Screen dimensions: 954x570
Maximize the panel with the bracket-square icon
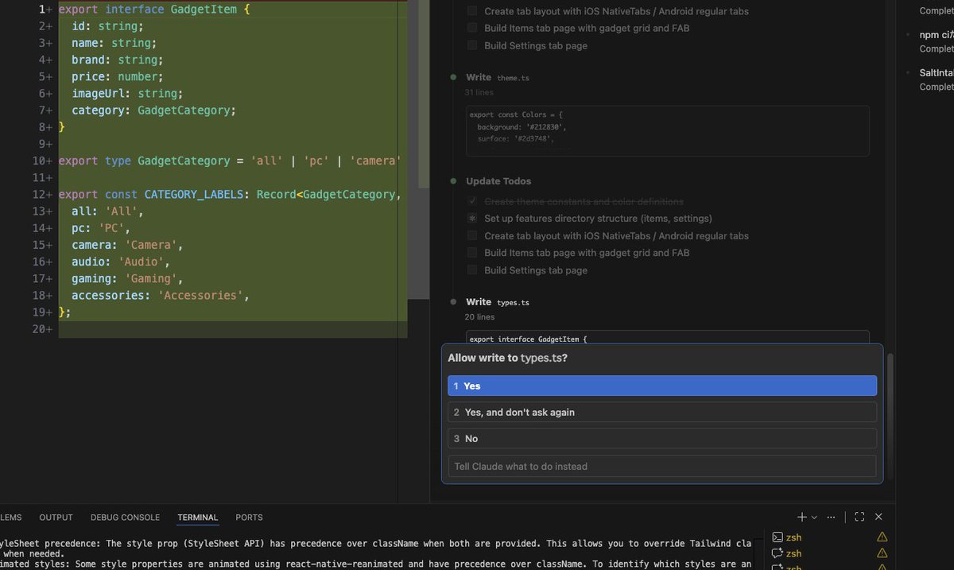[x=859, y=517]
